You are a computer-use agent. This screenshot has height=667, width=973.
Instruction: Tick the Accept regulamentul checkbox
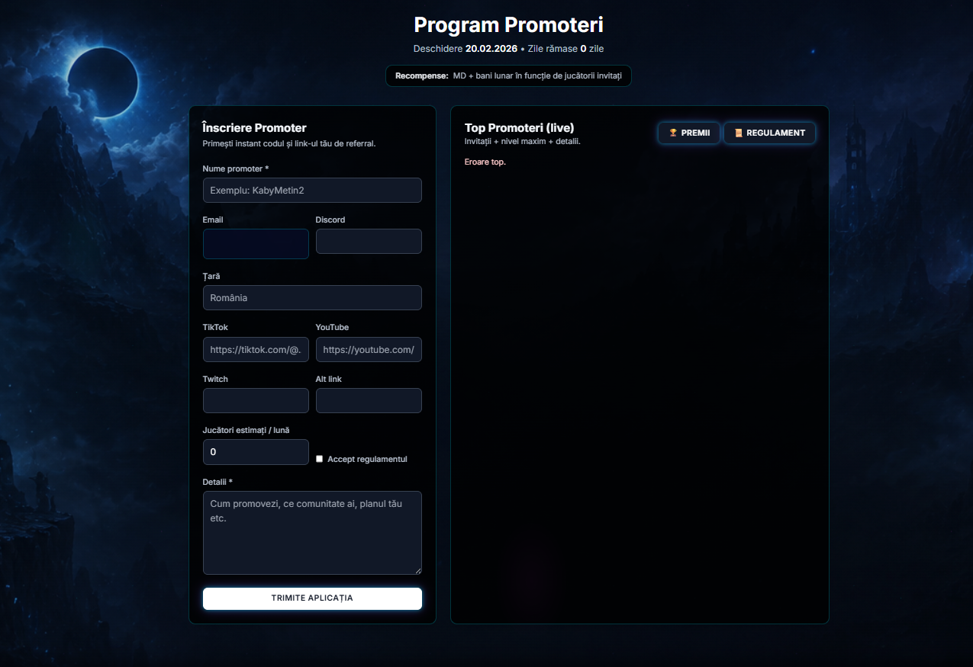point(320,459)
